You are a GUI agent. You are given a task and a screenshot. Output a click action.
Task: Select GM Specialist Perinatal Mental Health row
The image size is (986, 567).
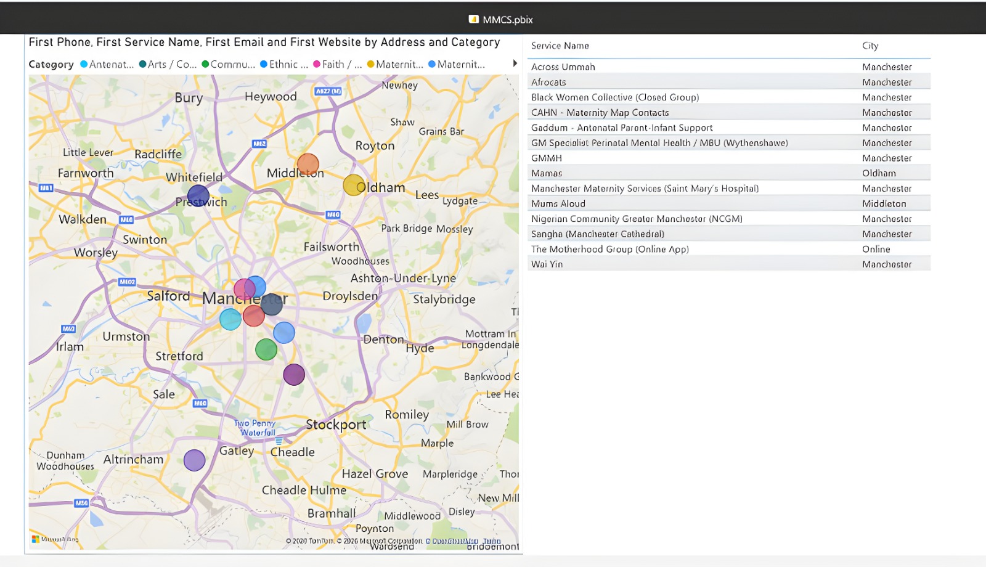[729, 143]
